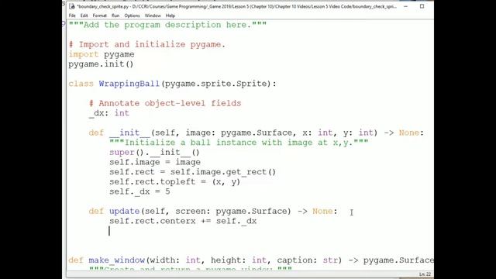The height and width of the screenshot is (279, 496).
Task: Open the Format menu
Action: [x=100, y=15]
